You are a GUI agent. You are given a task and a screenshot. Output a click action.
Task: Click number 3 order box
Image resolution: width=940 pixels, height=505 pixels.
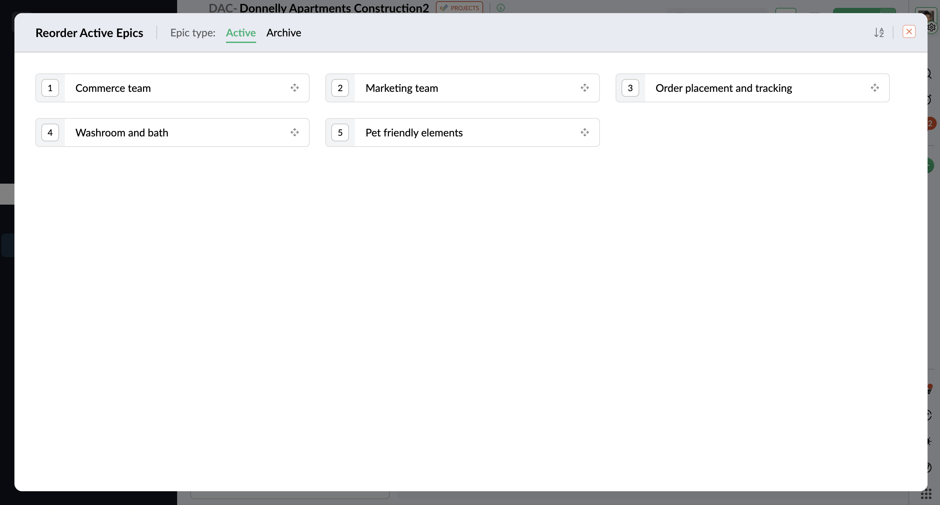click(630, 88)
